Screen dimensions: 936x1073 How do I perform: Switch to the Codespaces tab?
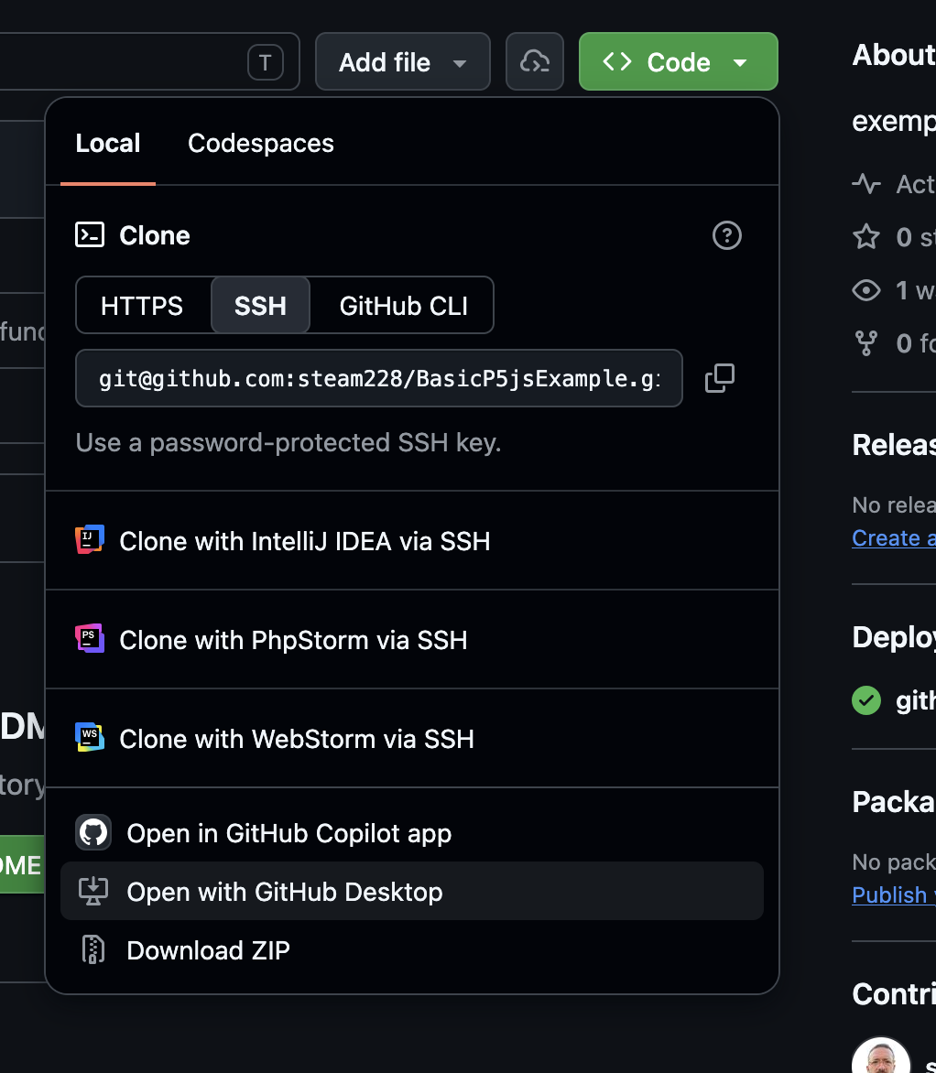pos(261,143)
